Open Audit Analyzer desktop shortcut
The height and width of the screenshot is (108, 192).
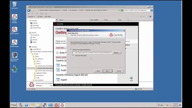(14, 31)
